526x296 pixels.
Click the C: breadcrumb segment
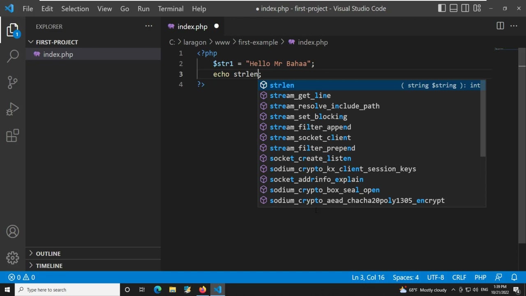click(x=172, y=42)
